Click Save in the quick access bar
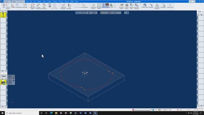This screenshot has height=115, width=204. click(x=6, y=2)
